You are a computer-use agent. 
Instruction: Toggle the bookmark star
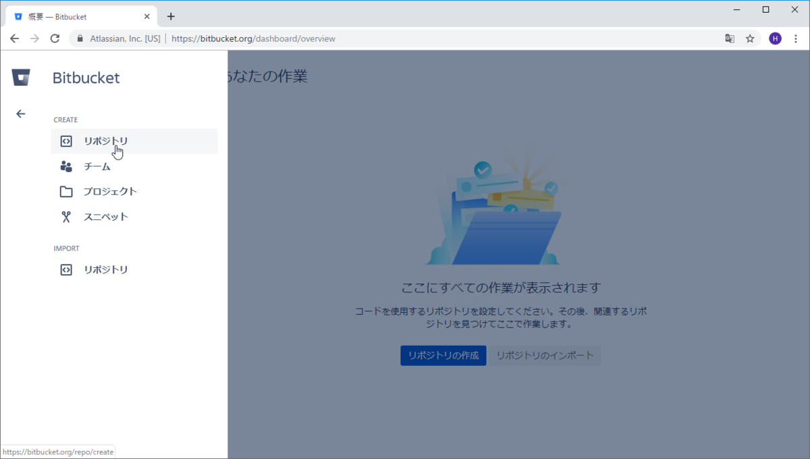751,38
